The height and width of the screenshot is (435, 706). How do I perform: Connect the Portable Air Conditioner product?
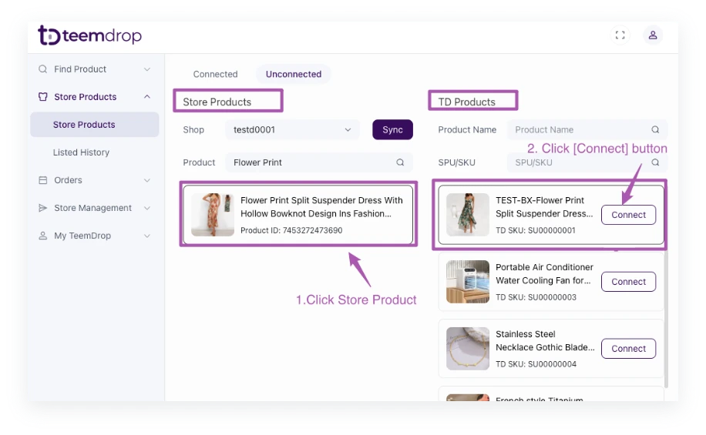[x=628, y=282]
